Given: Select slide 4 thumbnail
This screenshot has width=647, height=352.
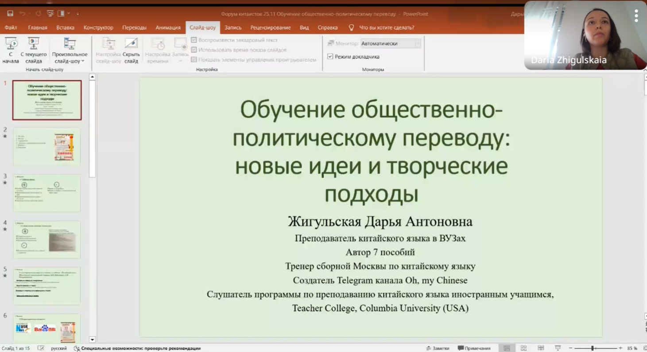Looking at the screenshot, I should pos(47,240).
